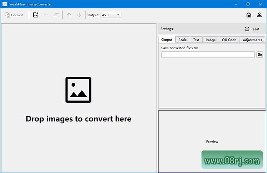
Task: Move image down with the down arrow
Action: tap(79, 15)
